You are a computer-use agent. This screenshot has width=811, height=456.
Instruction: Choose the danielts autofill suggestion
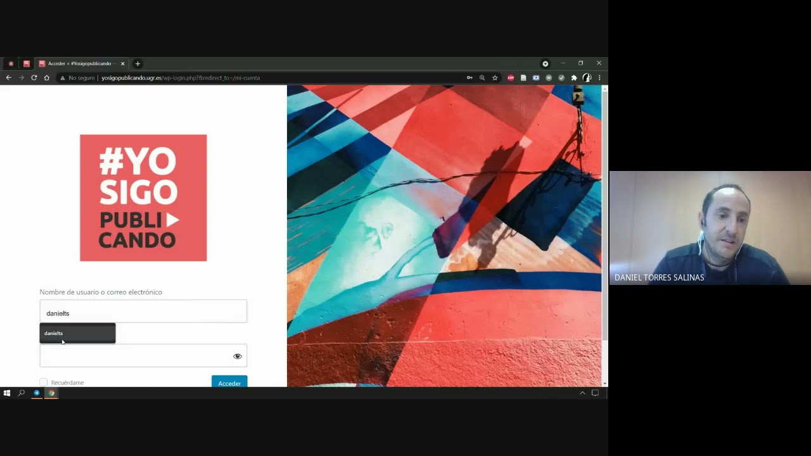77,333
